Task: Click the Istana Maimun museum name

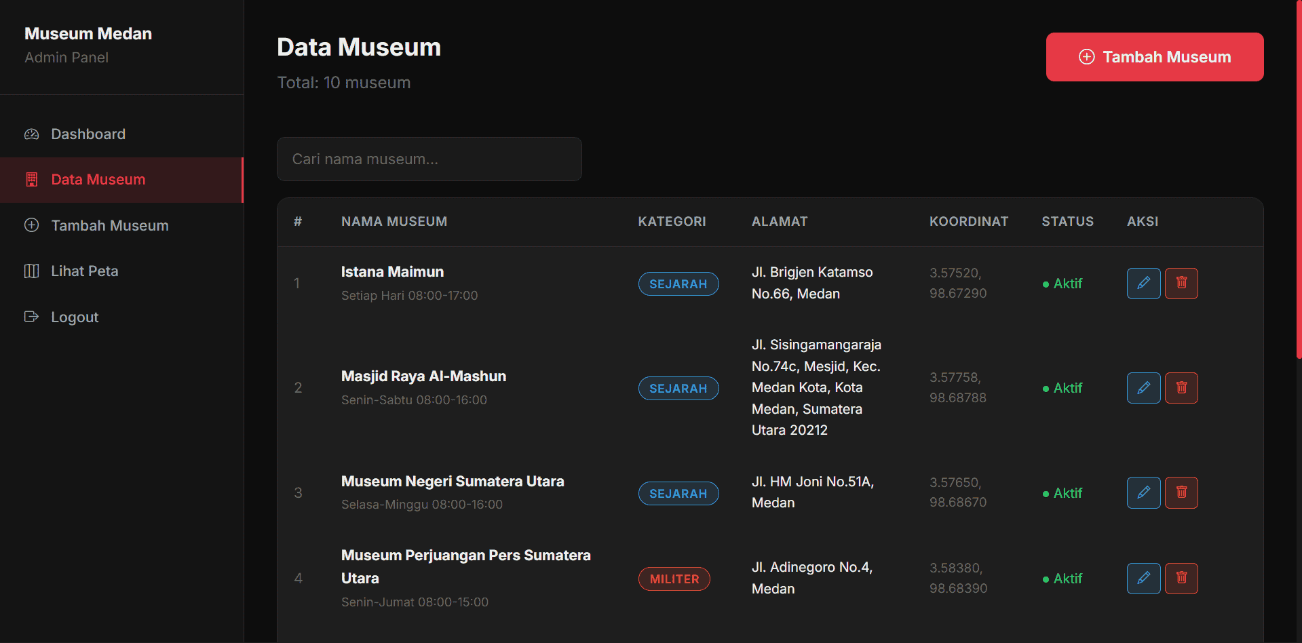Action: point(392,272)
